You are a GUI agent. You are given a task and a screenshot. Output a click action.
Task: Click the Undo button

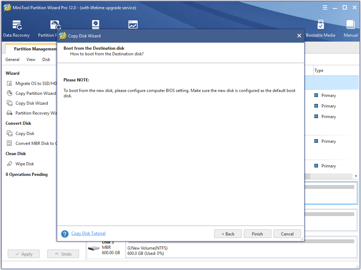63,254
